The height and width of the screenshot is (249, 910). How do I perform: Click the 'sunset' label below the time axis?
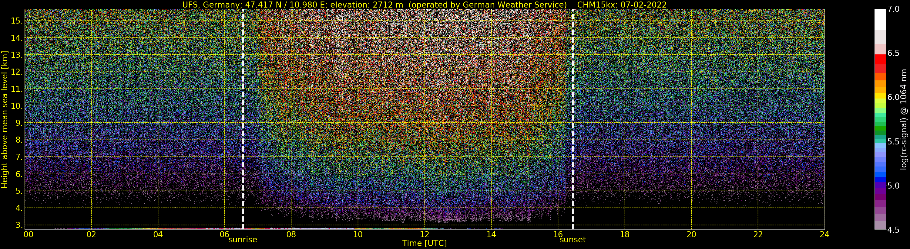click(573, 240)
